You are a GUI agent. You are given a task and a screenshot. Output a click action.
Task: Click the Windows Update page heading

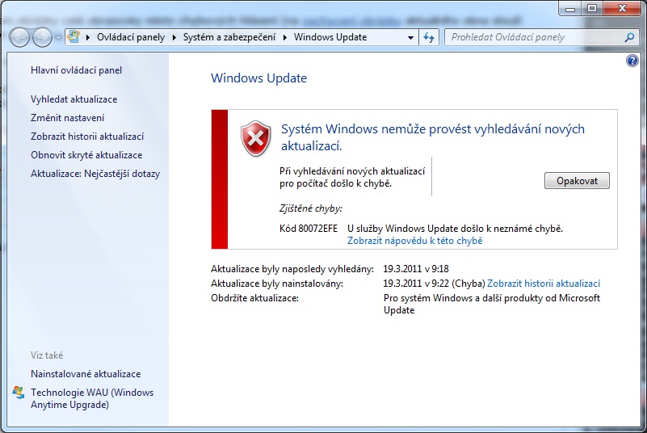click(258, 78)
